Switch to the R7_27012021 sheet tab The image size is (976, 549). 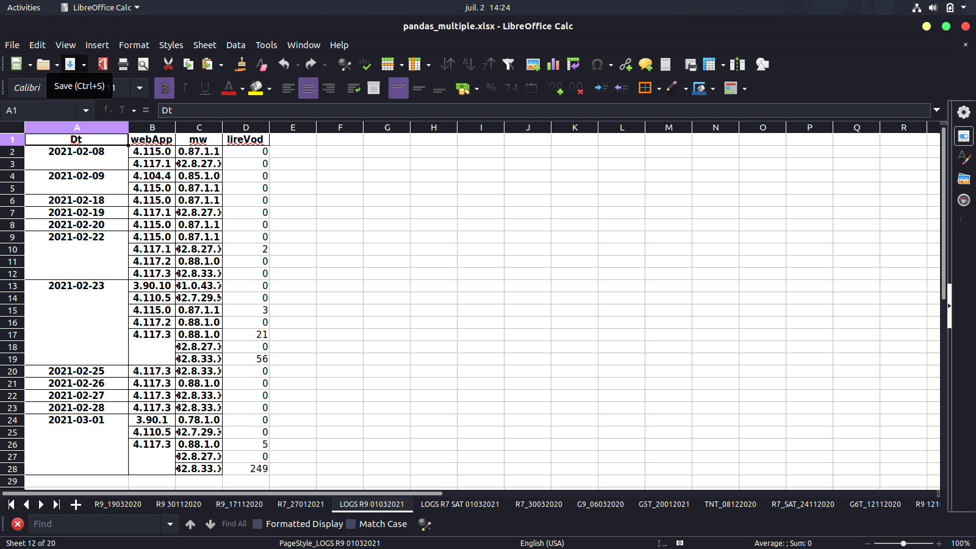tap(301, 504)
